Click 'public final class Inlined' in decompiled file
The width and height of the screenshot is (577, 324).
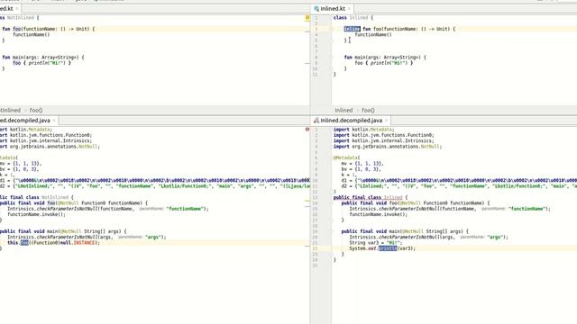(x=369, y=197)
